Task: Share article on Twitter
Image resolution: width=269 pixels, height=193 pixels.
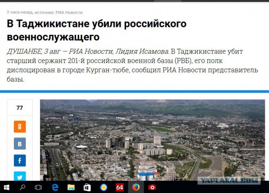Action: click(20, 176)
